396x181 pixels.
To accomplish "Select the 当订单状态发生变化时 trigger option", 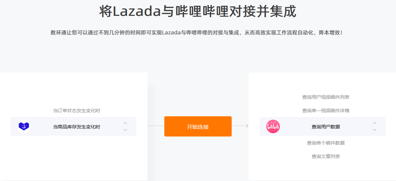I will [76, 111].
